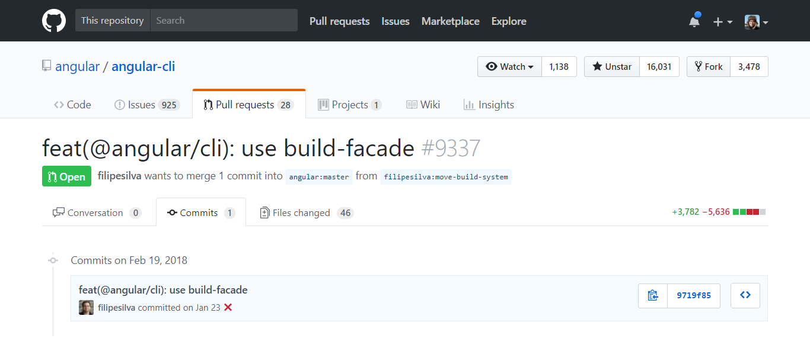810x348 pixels.
Task: Open the Files changed 46 tab
Action: click(x=307, y=212)
